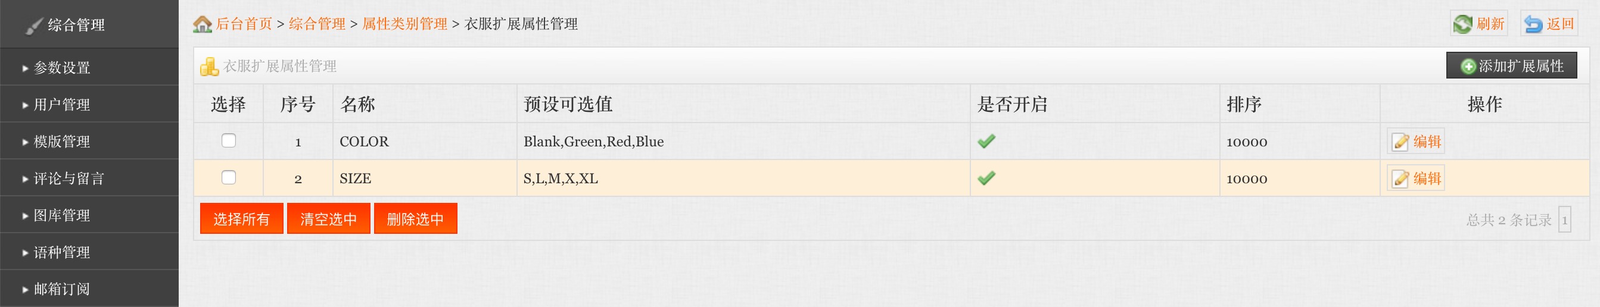Image resolution: width=1600 pixels, height=307 pixels.
Task: Click the green refresh icon
Action: (x=1462, y=24)
